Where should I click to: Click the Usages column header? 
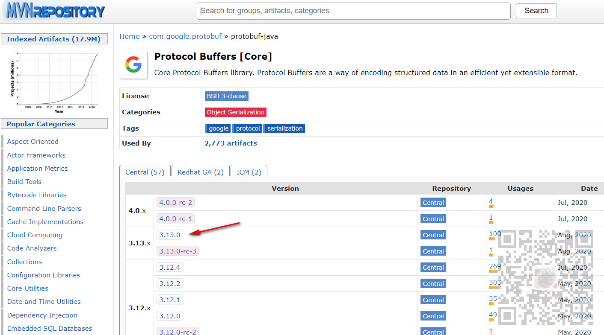coord(520,188)
